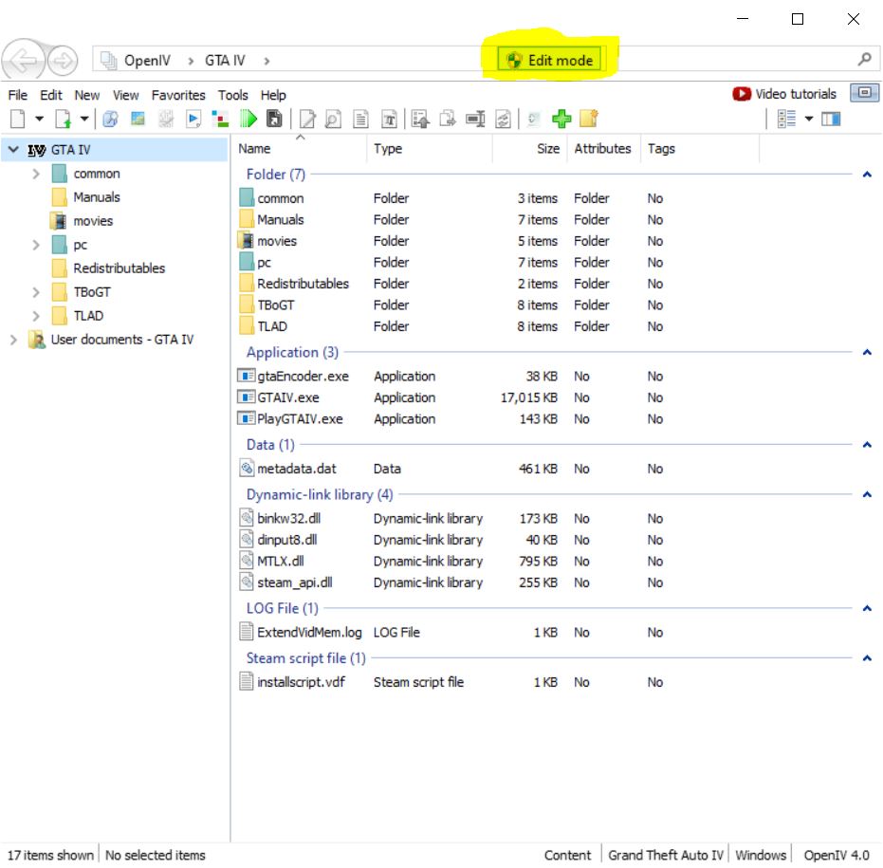Click the green striped play arrow icon
The width and height of the screenshot is (883, 868).
pos(248,119)
